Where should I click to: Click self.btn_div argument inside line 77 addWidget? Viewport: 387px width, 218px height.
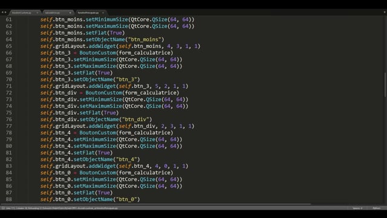click(137, 126)
